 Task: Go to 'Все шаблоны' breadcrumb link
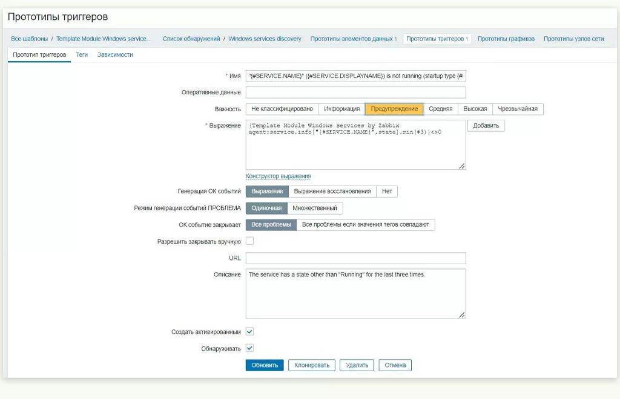pyautogui.click(x=29, y=39)
